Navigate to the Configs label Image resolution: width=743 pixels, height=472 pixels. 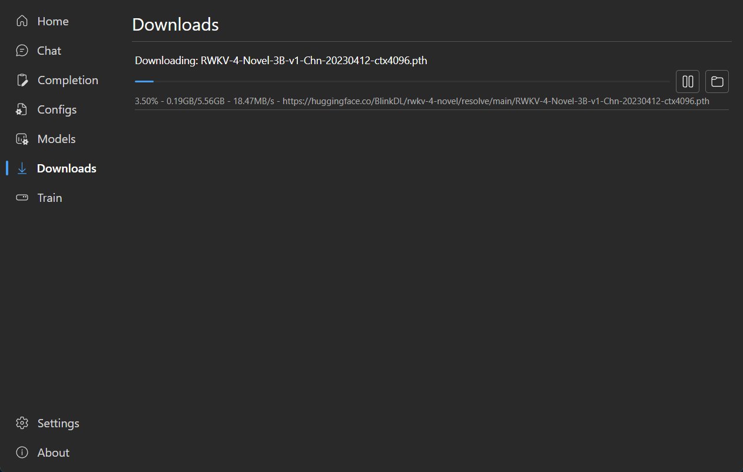tap(57, 109)
